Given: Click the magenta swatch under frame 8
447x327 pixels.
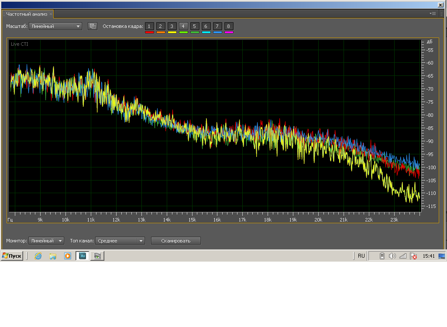Looking at the screenshot, I should (x=229, y=32).
